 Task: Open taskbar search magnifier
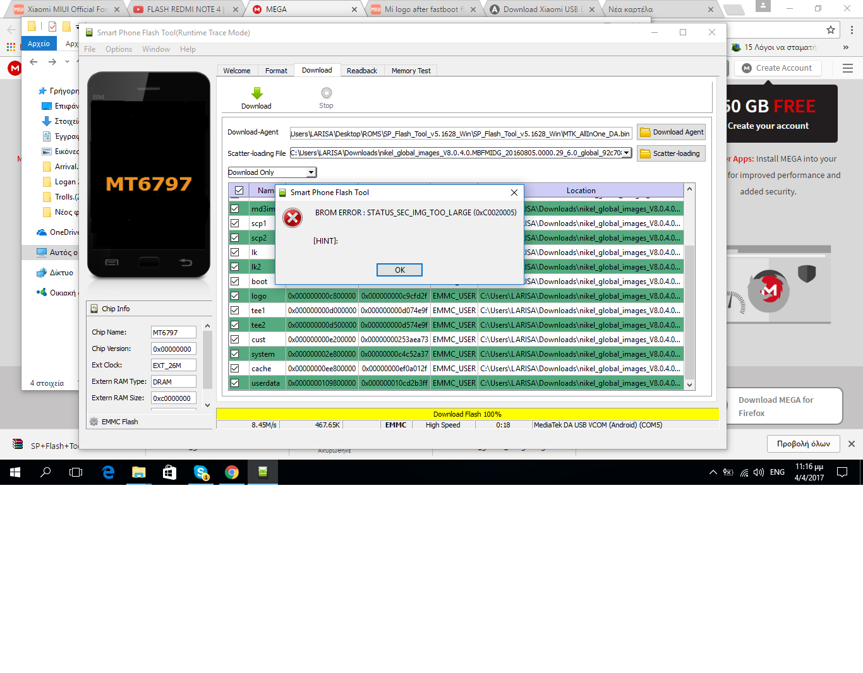(x=45, y=472)
